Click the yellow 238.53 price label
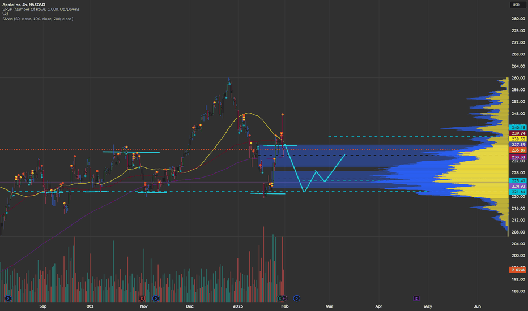 (x=518, y=139)
